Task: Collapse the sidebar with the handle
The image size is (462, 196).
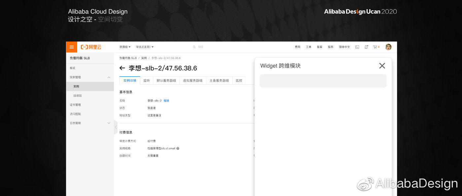Action: pos(115,127)
